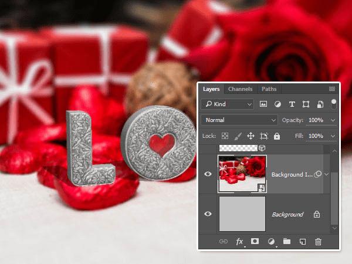The height and width of the screenshot is (264, 352).
Task: Click the lock icon on Background layer
Action: tap(317, 214)
